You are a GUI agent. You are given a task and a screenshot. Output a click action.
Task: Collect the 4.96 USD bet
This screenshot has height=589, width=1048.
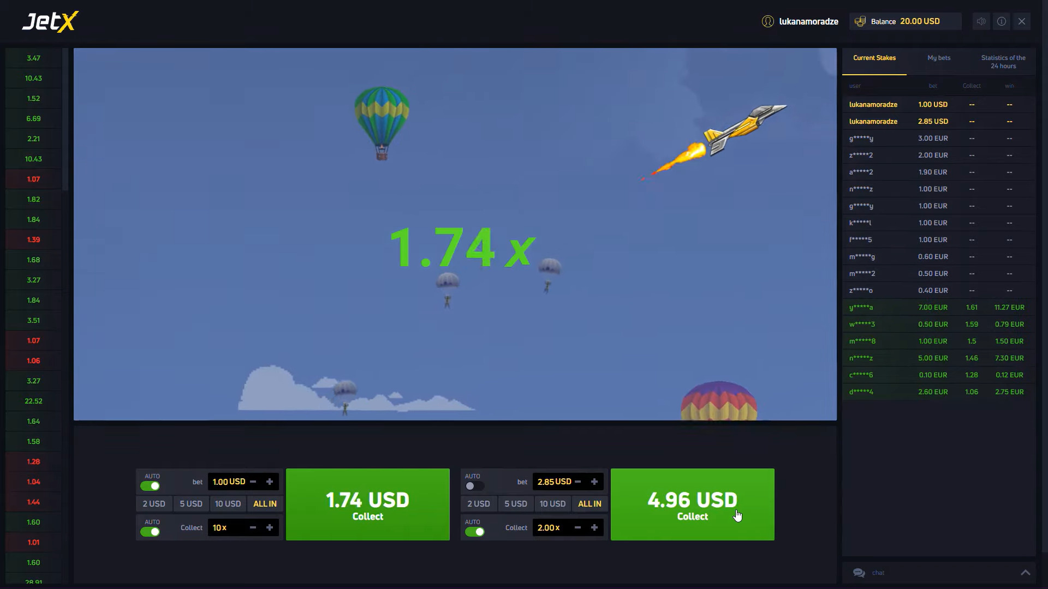pyautogui.click(x=693, y=504)
